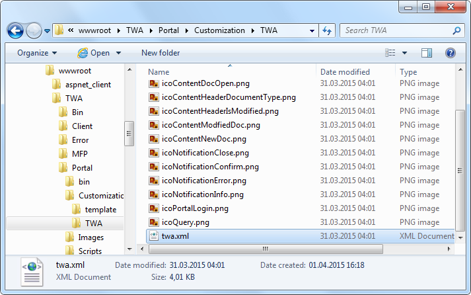Click the file list vertical scrollbar thumb
This screenshot has height=295, width=471.
point(460,171)
